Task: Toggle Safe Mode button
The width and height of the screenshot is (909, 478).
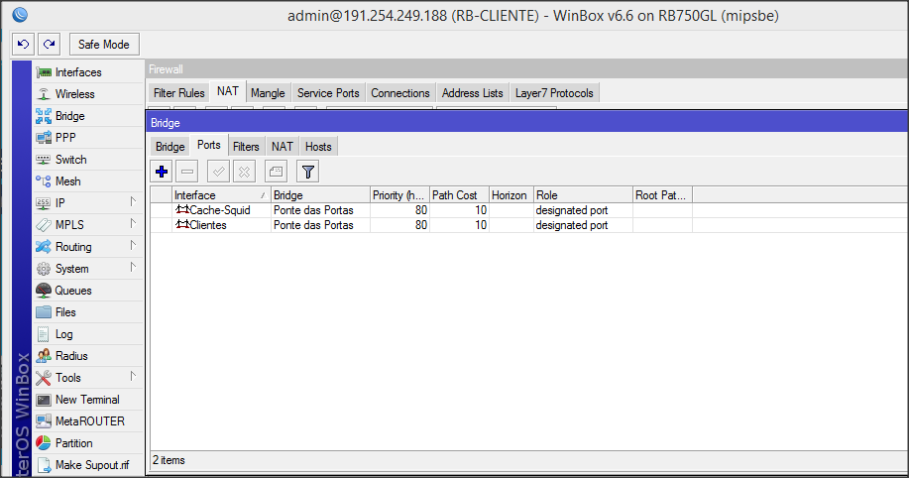Action: (104, 44)
